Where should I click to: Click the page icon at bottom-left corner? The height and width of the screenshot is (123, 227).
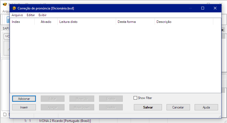(x=5, y=114)
